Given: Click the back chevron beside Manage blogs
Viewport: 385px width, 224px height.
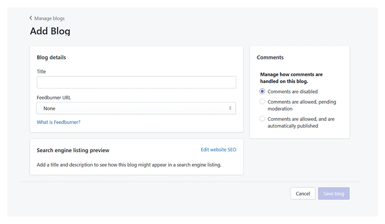Looking at the screenshot, I should point(31,18).
